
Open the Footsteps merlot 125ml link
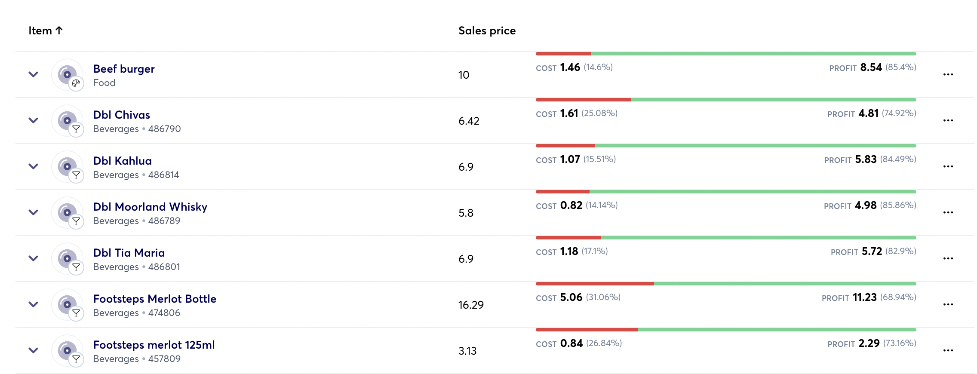point(154,345)
